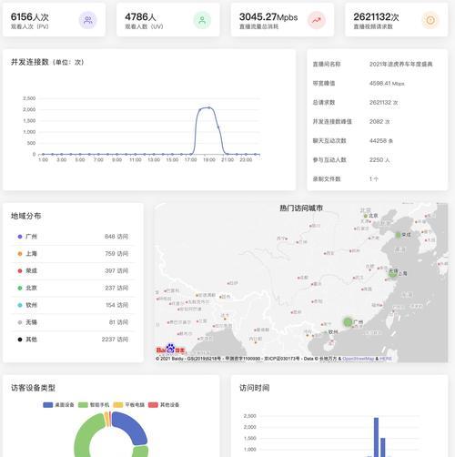Select the 其他 row showing 2237 visits
455x457 pixels.
pos(73,340)
